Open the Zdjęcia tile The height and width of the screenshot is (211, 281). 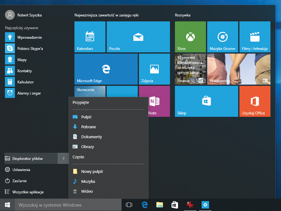tap(154, 69)
